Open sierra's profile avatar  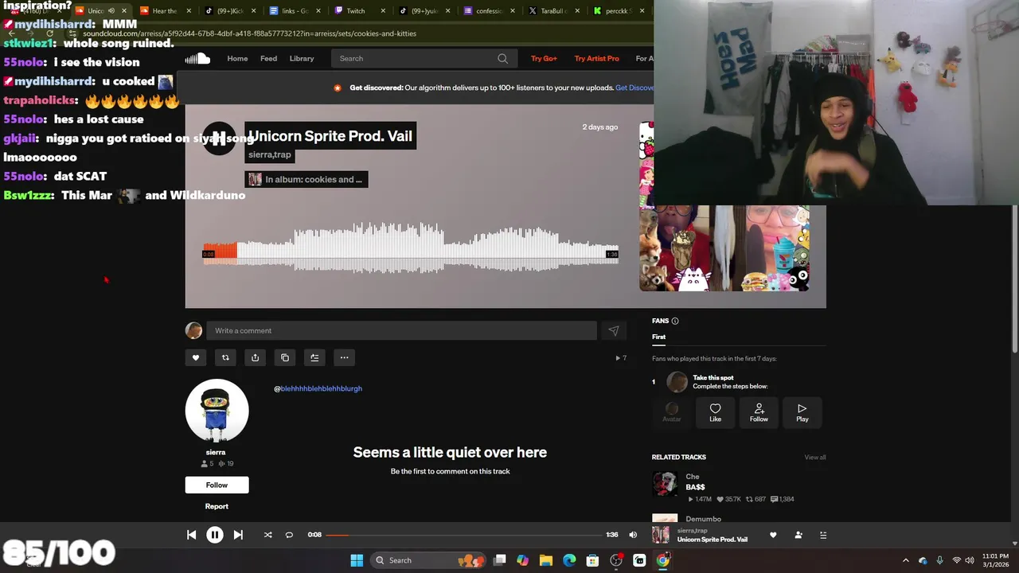pos(217,411)
